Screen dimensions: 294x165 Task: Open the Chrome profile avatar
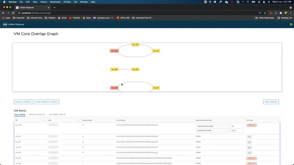coord(286,13)
